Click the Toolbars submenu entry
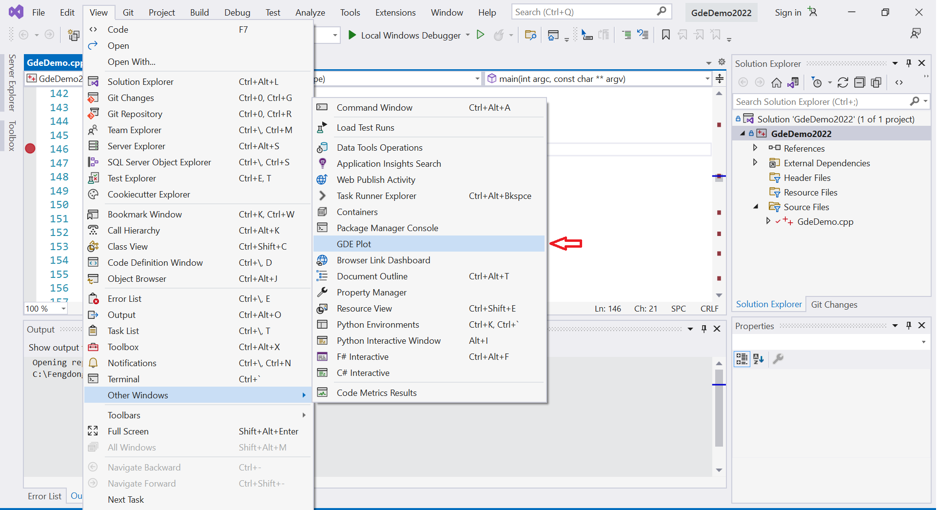The width and height of the screenshot is (938, 510). [198, 415]
